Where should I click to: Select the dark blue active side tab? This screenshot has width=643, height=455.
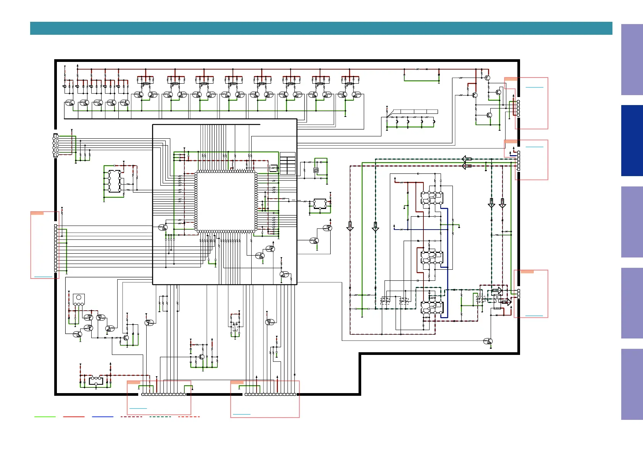pos(632,141)
